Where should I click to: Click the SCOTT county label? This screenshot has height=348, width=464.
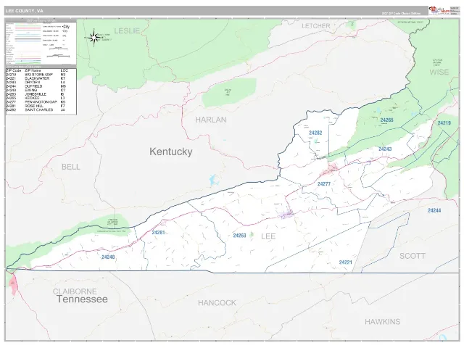pyautogui.click(x=413, y=256)
